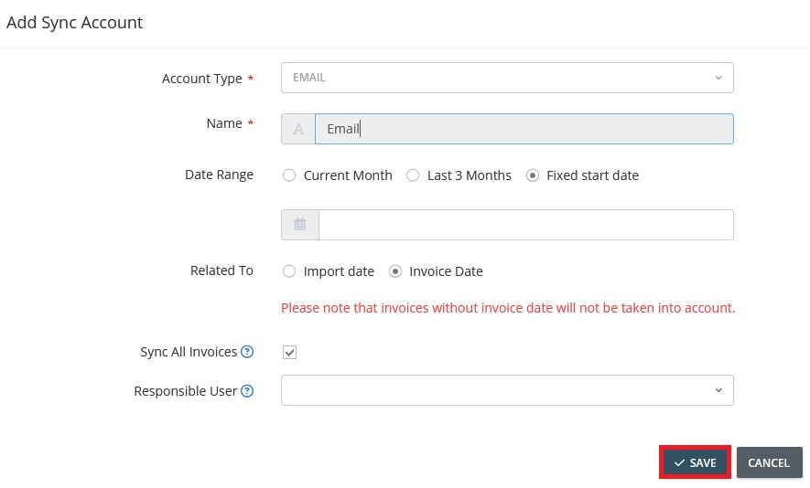Click the Responsible User help icon
Screen dimensions: 810x488
[247, 391]
